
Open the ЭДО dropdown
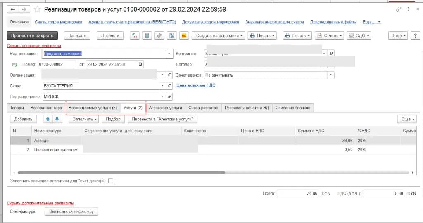pos(359,35)
